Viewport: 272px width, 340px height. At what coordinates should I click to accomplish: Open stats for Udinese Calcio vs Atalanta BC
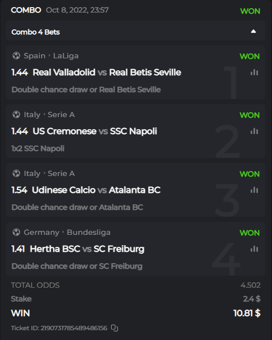(254, 190)
